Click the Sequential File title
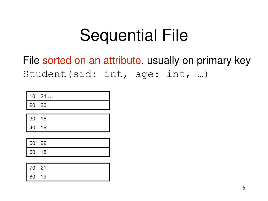Viewport: 268px width, 201px height. point(134,35)
